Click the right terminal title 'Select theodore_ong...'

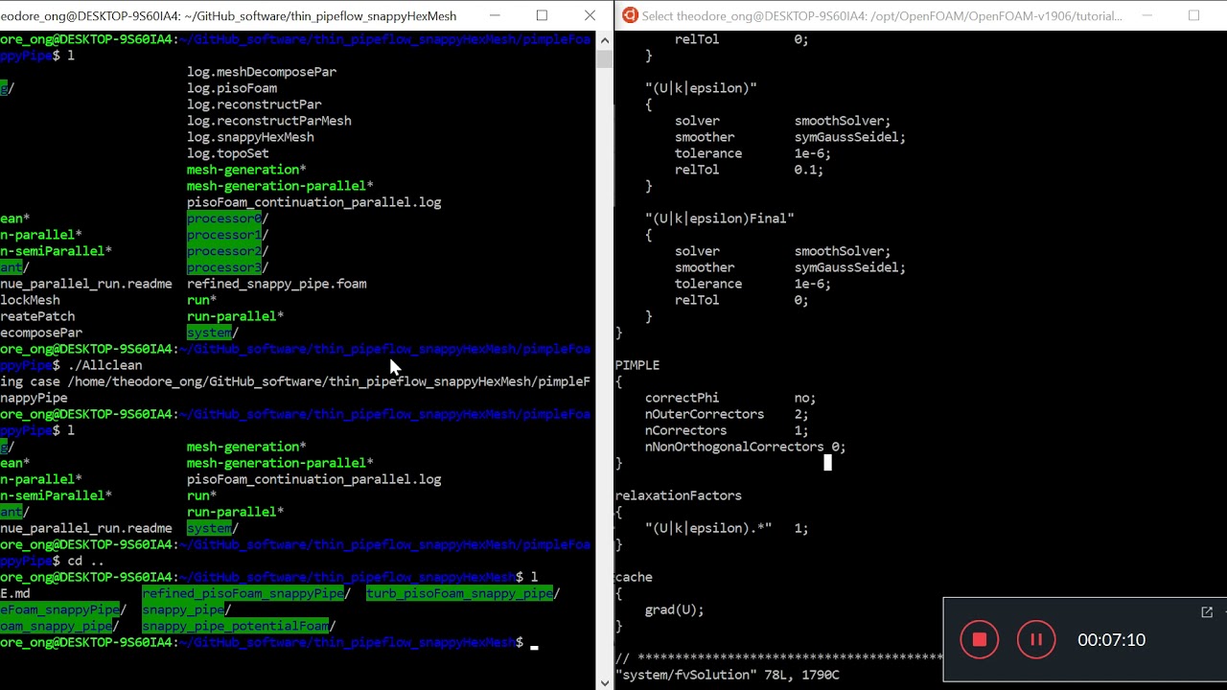point(882,16)
